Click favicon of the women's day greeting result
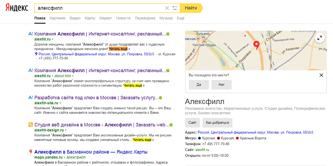Screen dimensions: 333x166 (31, 34)
